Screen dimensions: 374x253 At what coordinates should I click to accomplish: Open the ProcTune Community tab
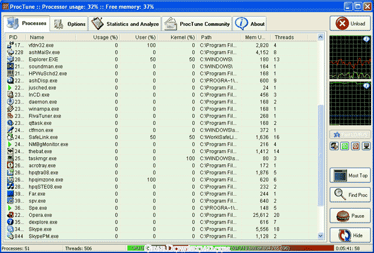[197, 24]
